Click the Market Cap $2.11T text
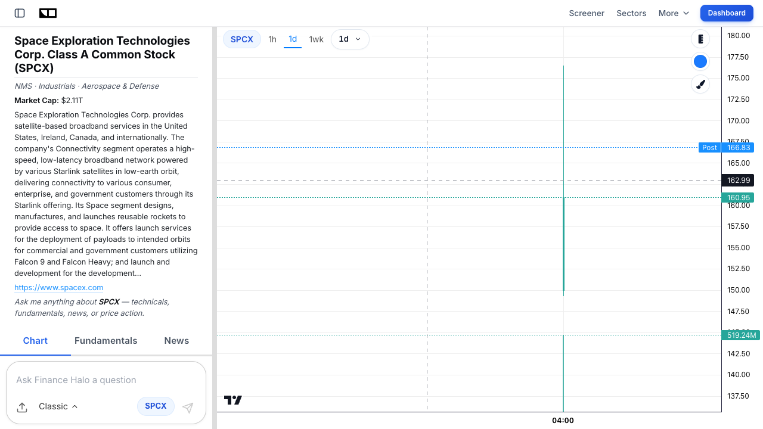Screen dimensions: 763x429 pos(49,101)
